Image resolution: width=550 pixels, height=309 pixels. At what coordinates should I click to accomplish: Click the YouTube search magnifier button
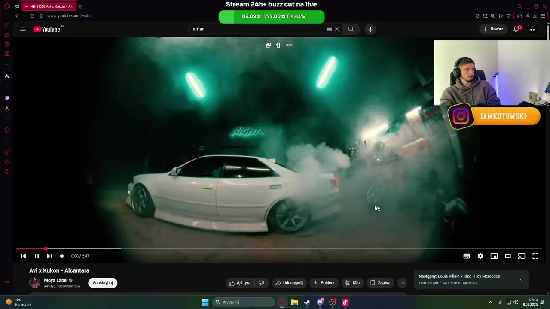[x=351, y=29]
